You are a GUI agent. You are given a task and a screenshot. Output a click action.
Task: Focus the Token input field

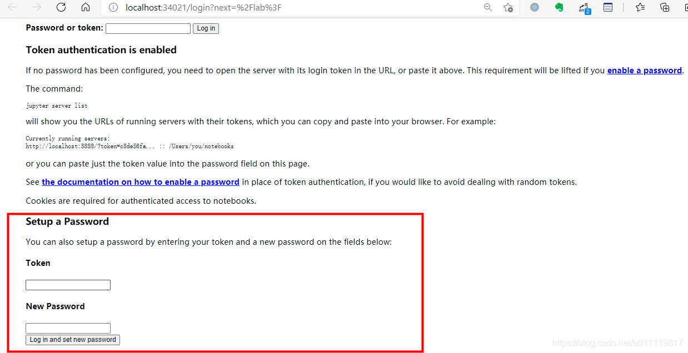[x=68, y=285]
